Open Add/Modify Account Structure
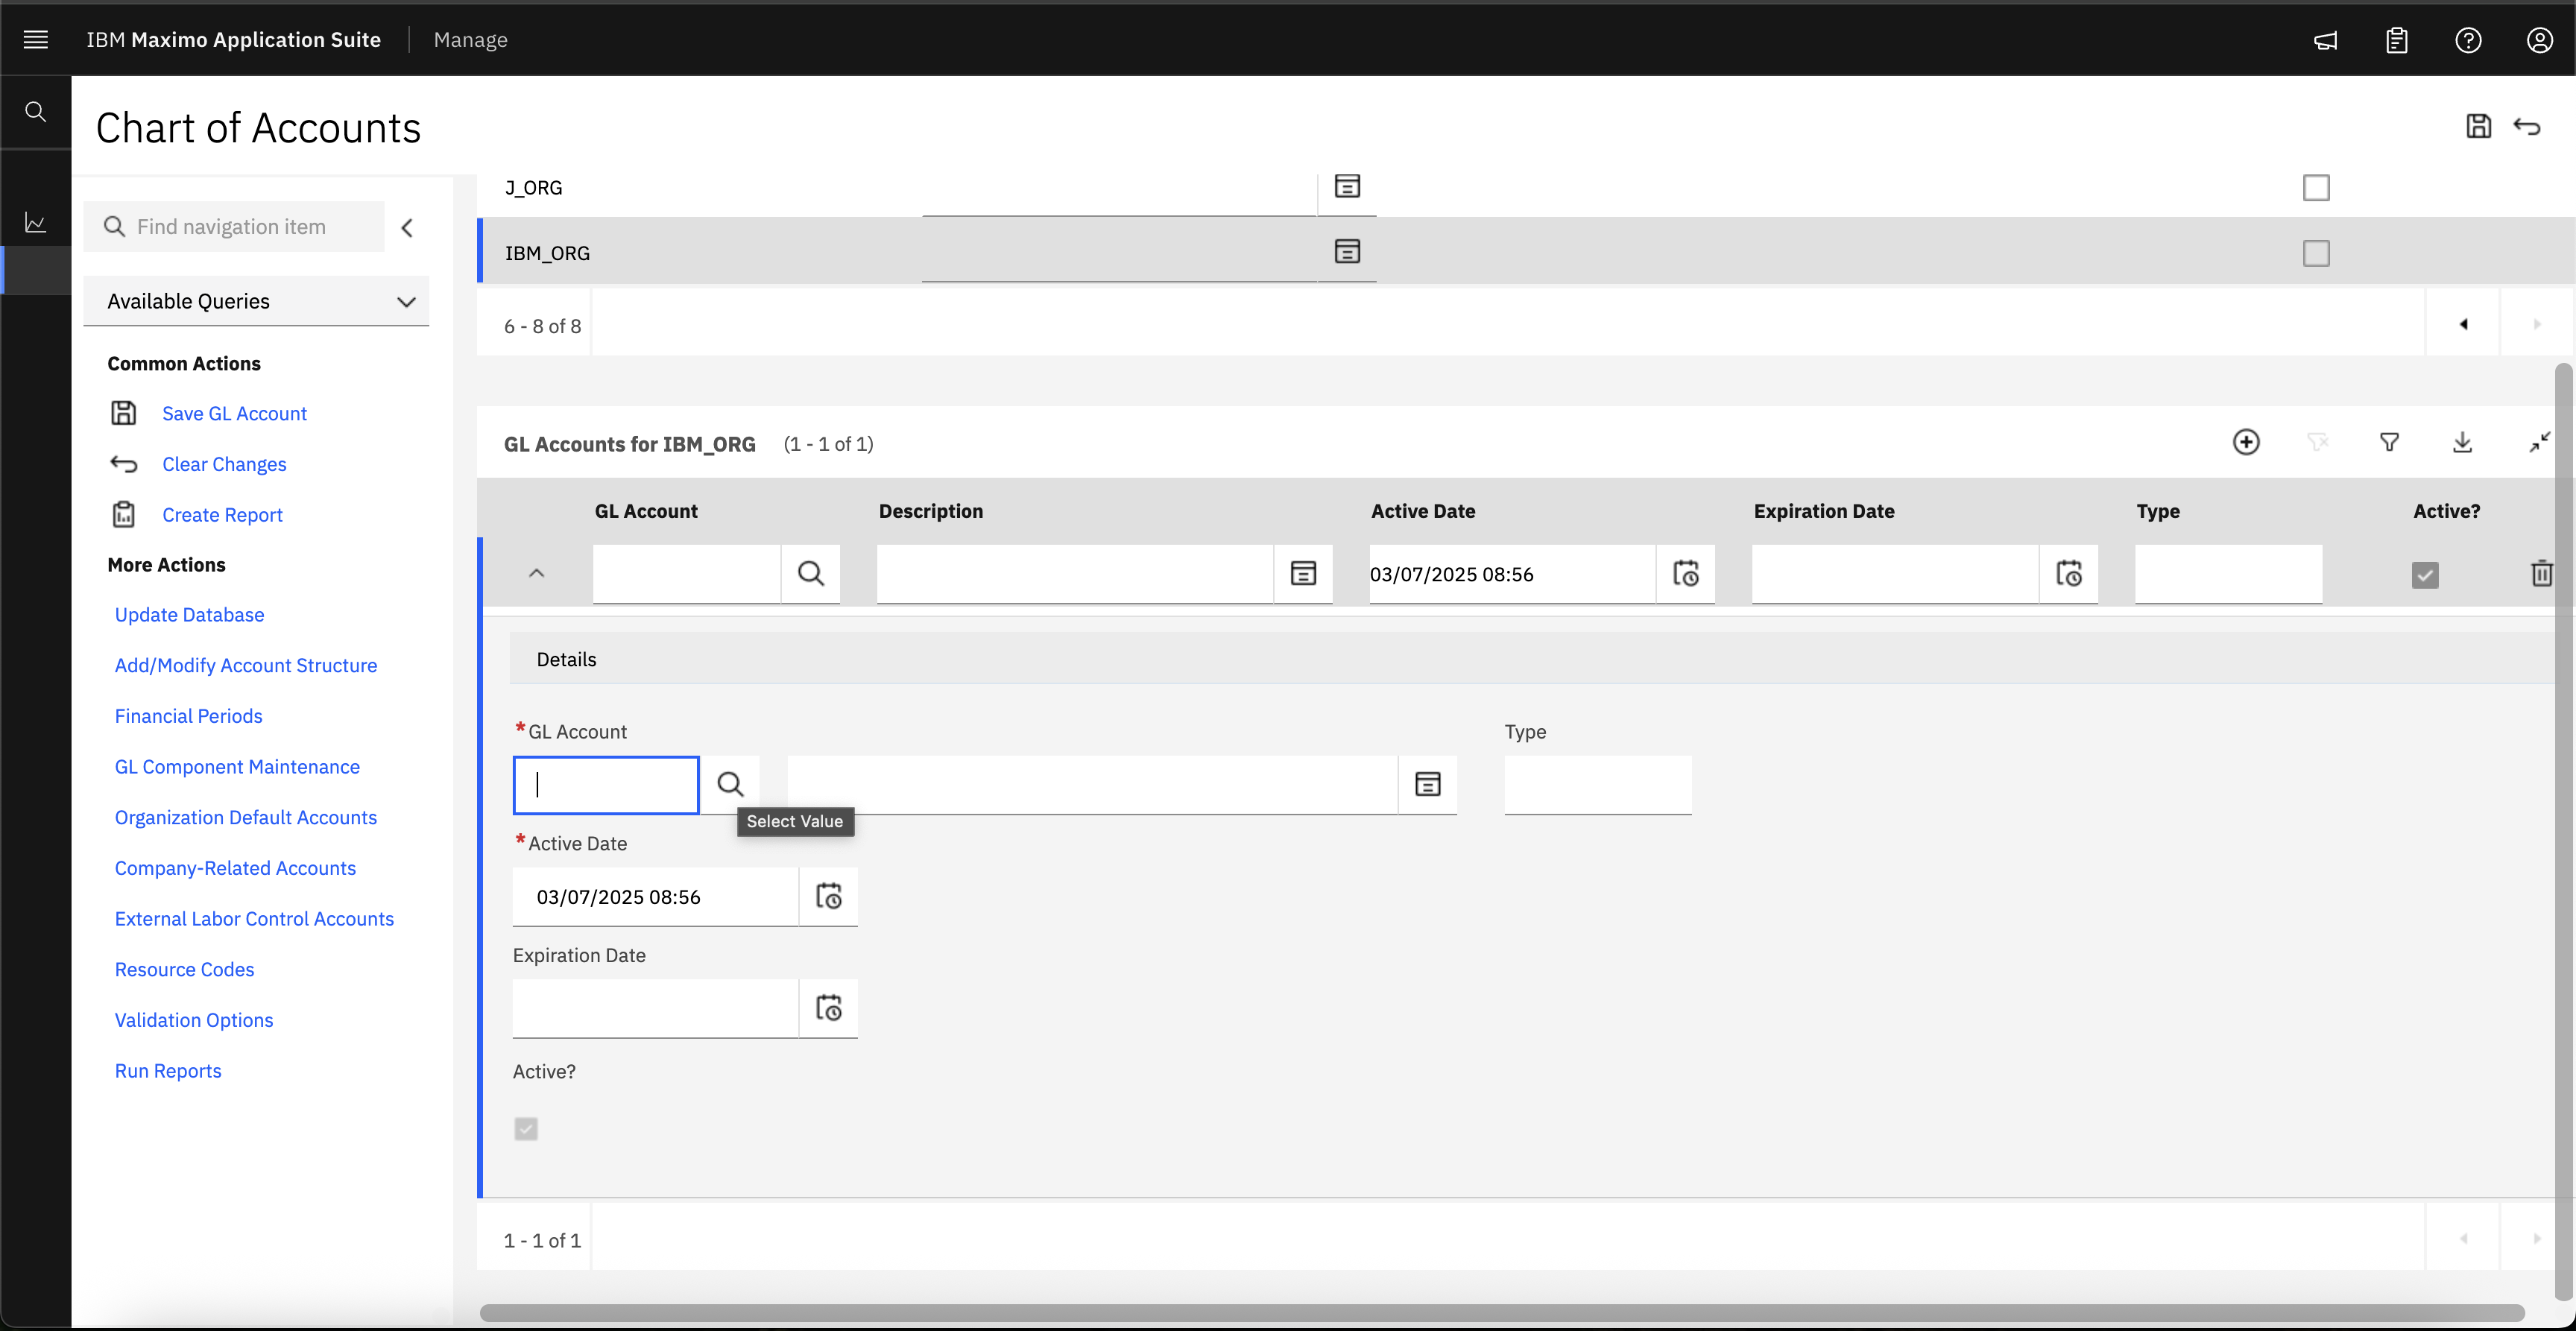The width and height of the screenshot is (2576, 1331). point(246,666)
